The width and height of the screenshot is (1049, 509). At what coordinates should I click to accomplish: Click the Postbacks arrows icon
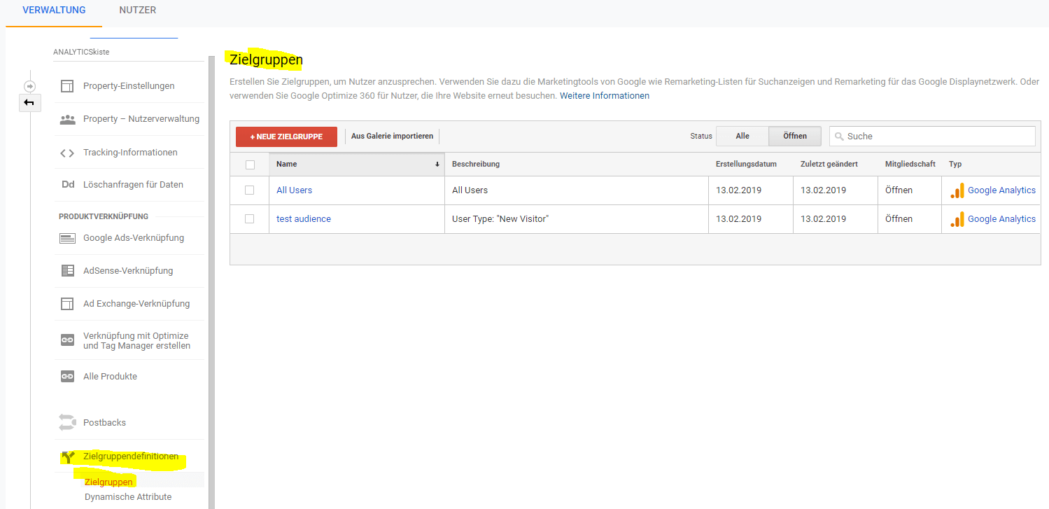(67, 422)
